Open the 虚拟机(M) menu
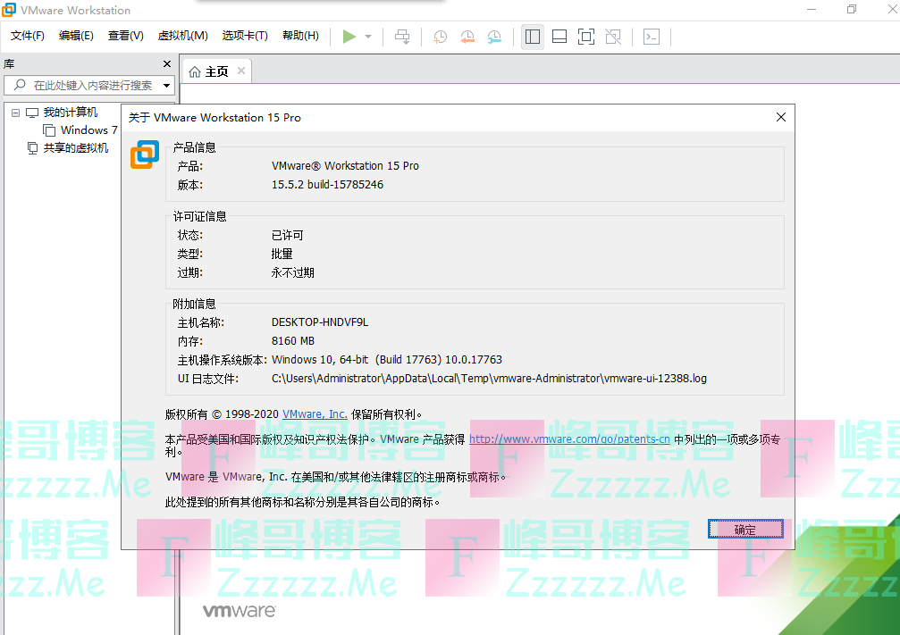This screenshot has width=900, height=635. pyautogui.click(x=182, y=36)
